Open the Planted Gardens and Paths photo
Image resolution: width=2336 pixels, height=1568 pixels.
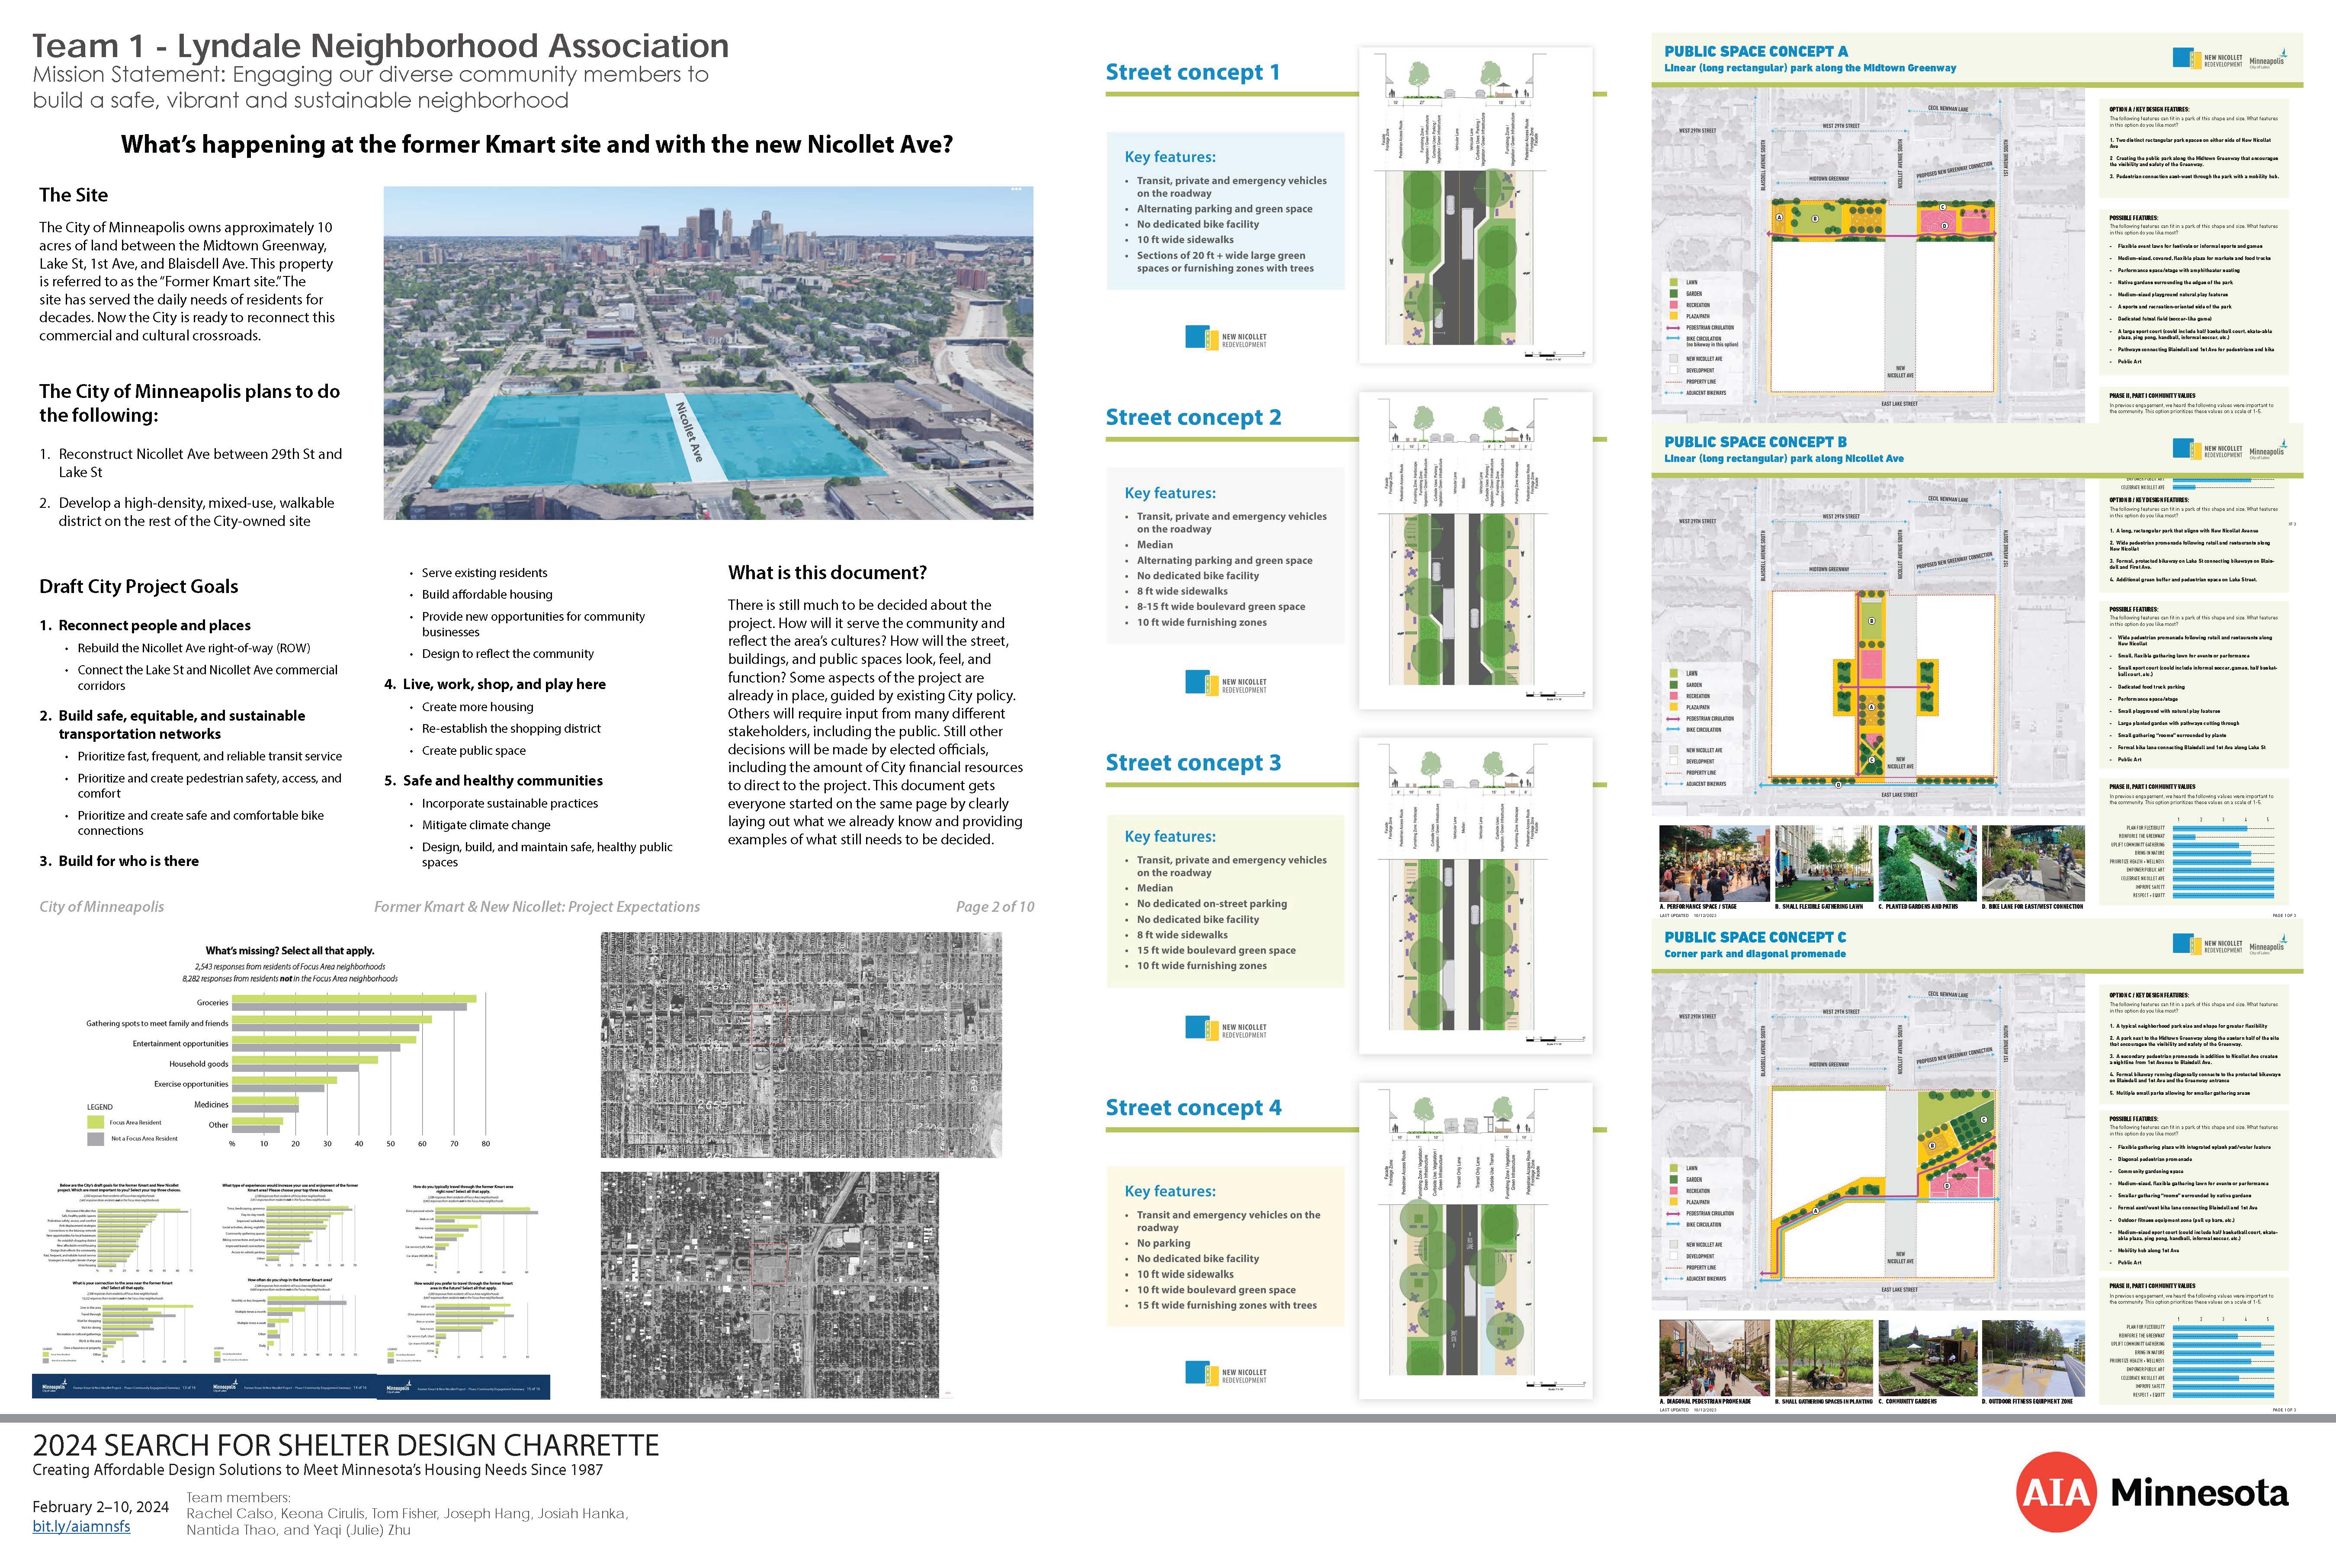pos(1927,863)
